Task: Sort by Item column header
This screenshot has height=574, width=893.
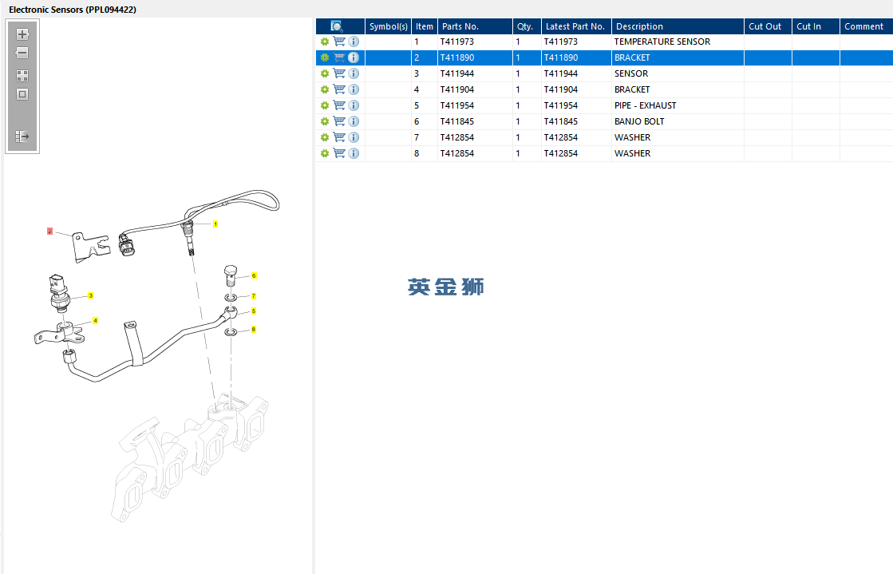Action: click(x=425, y=26)
